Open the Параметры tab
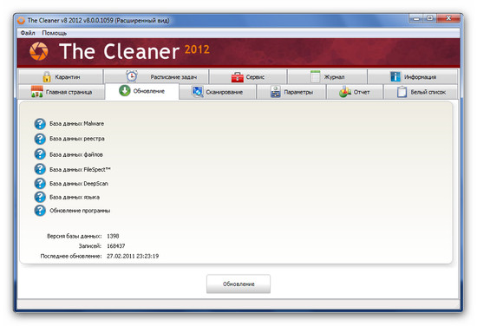The width and height of the screenshot is (477, 326). [291, 92]
